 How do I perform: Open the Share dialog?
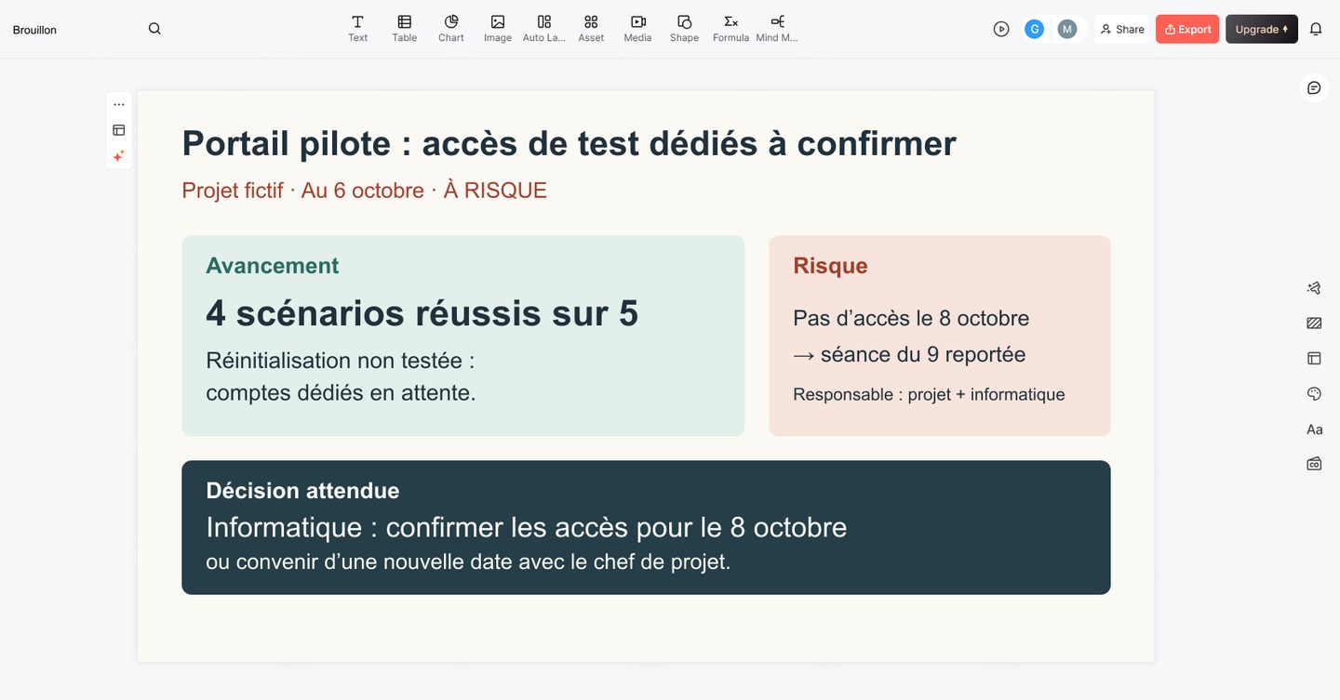point(1122,29)
